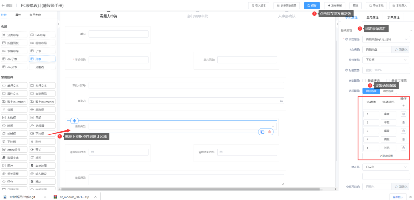Viewport: 414px width, 200px height.
Task: Select the 日期 date control
Action: click(x=42, y=118)
